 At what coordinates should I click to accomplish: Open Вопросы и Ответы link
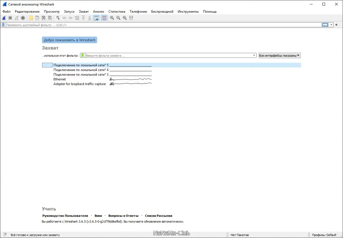click(x=123, y=216)
